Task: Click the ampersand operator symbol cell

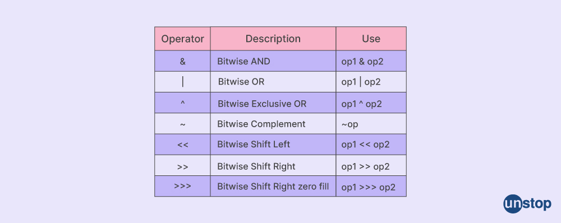Action: coord(182,61)
